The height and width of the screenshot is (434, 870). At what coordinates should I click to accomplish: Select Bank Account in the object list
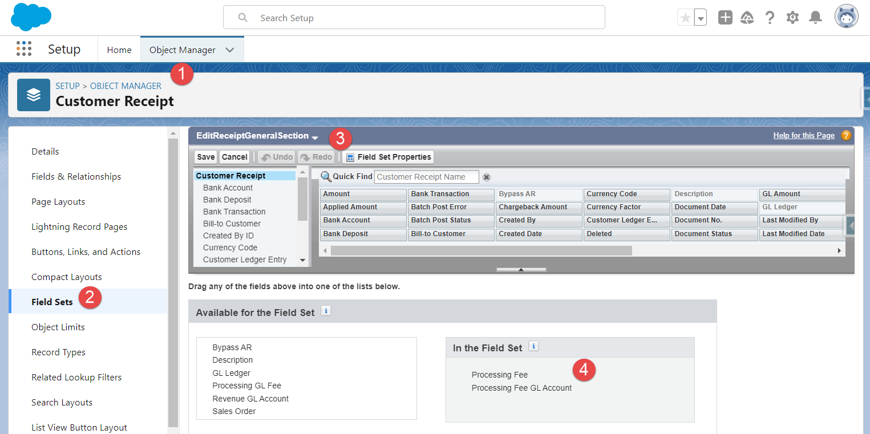[x=228, y=188]
